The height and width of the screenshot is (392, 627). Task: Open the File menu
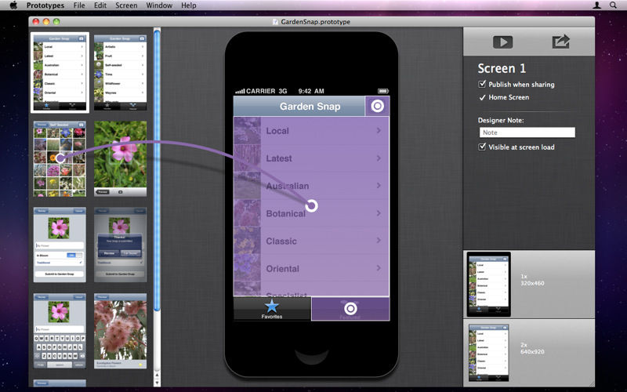pyautogui.click(x=79, y=5)
